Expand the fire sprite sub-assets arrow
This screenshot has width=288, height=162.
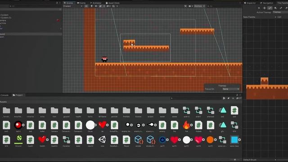tap(191, 125)
